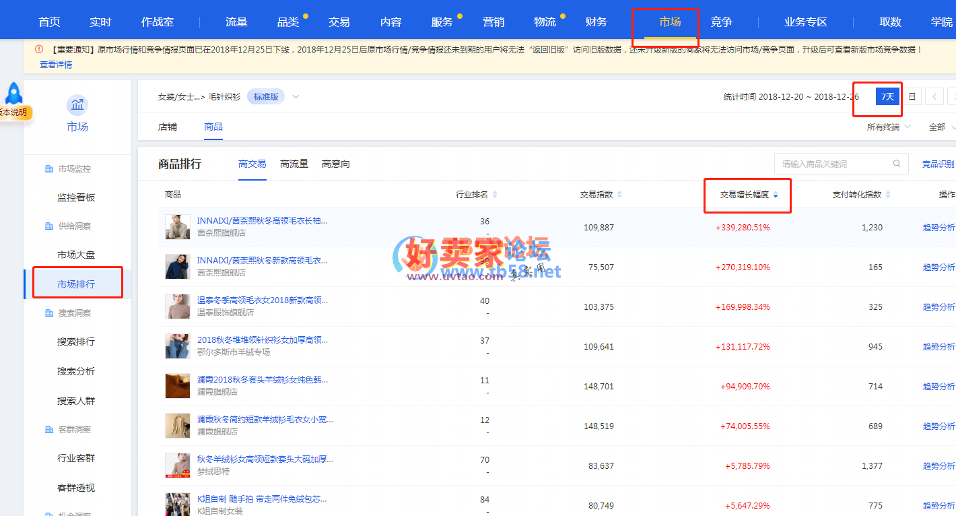Open 搜索排行 in the sidebar
The image size is (956, 516).
76,342
